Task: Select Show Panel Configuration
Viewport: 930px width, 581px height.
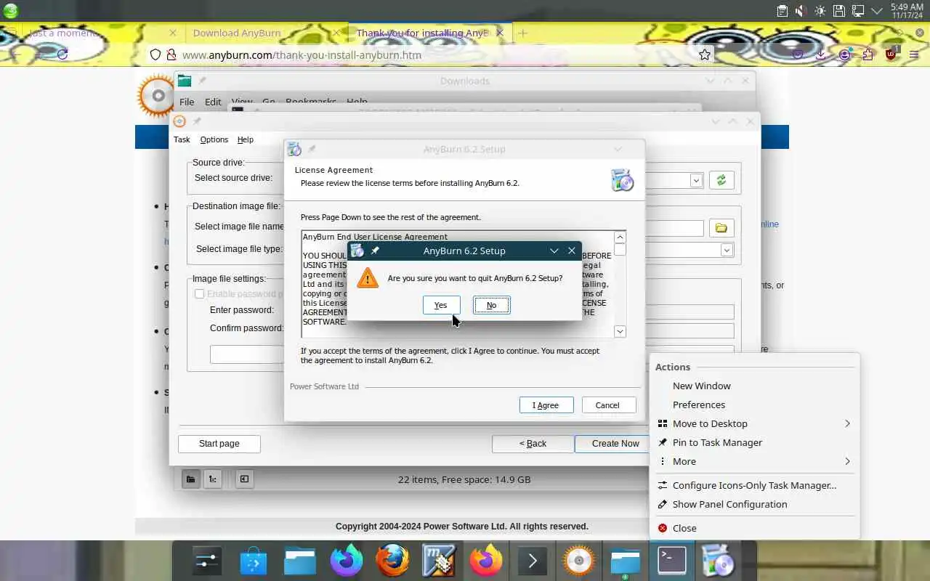Action: (754, 504)
